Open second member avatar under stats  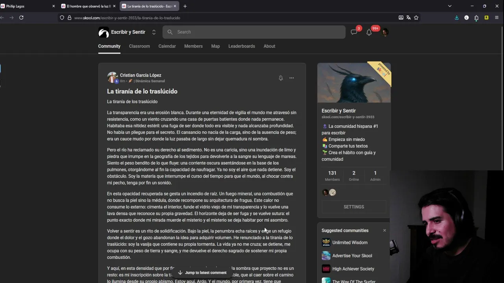point(333,192)
